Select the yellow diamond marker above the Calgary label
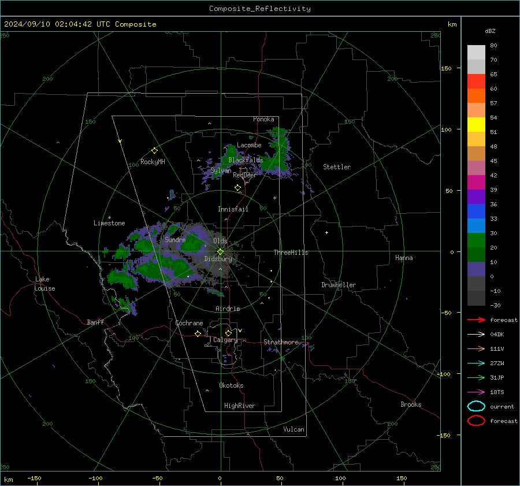This screenshot has width=520, height=486. click(228, 333)
